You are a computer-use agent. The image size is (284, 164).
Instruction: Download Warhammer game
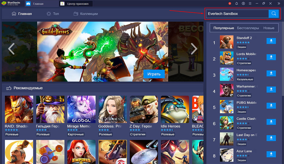(x=271, y=89)
